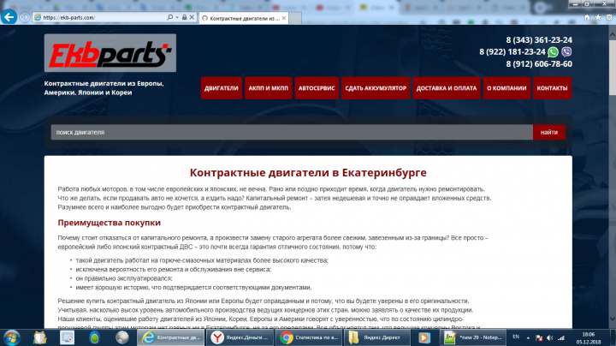Open the Yandex browser Яндекс.Деньги taskbar item

[x=240, y=337]
